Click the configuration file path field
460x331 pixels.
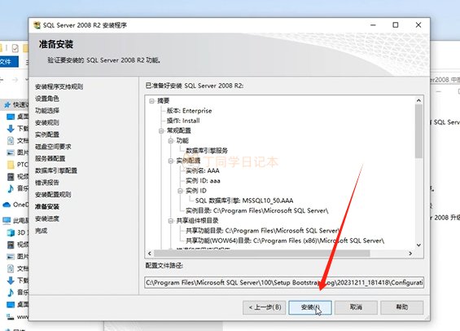tap(284, 283)
